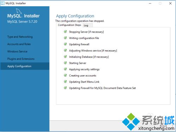Click checkmark beside Updating Start Menu Link

pos(65,81)
